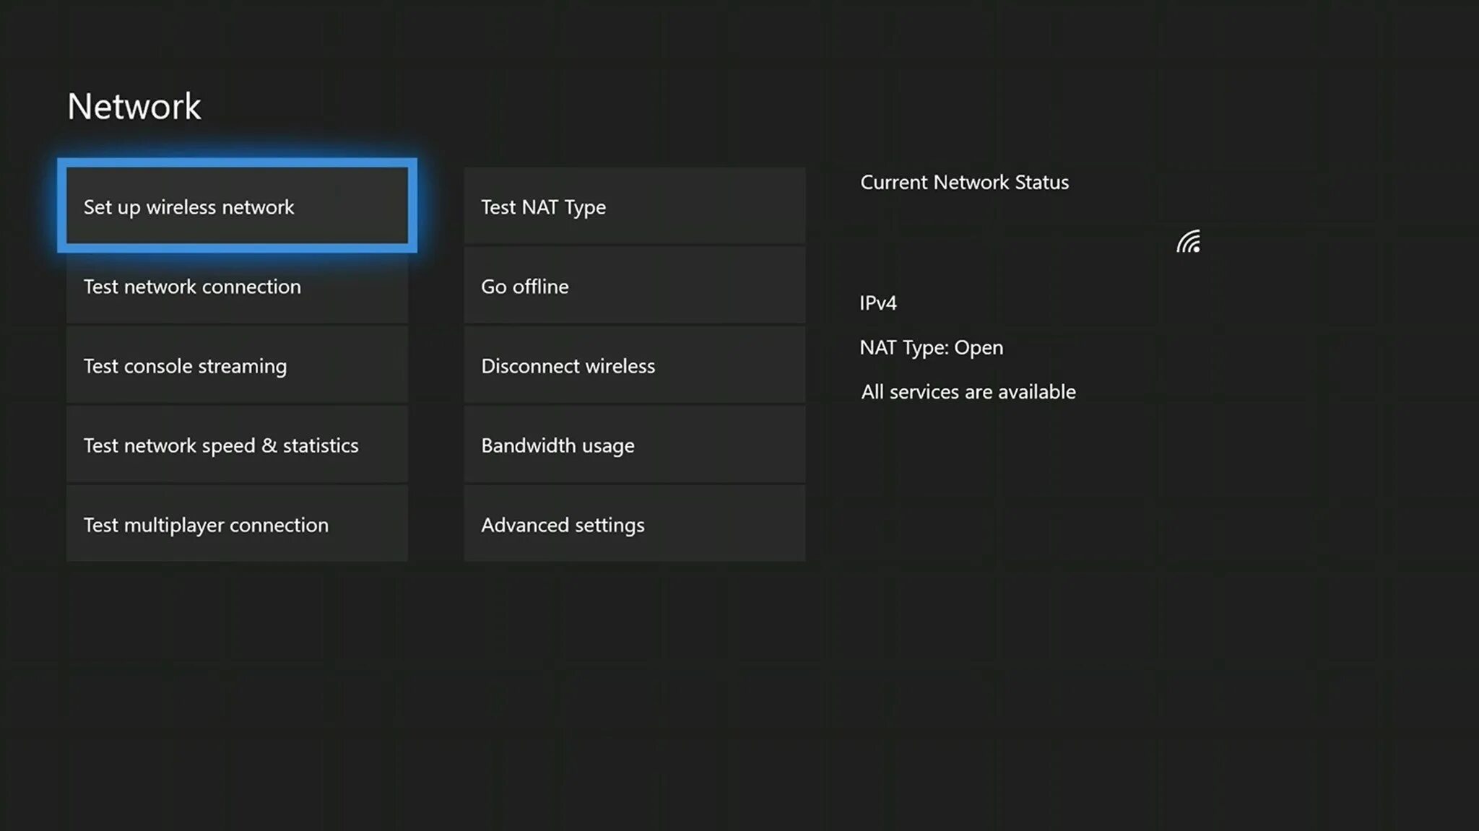1479x831 pixels.
Task: Start Test multiplayer connection
Action: click(x=237, y=525)
